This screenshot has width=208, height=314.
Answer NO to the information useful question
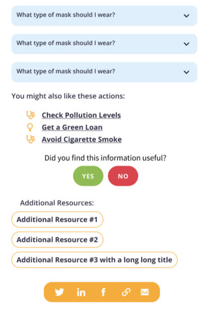click(x=123, y=176)
